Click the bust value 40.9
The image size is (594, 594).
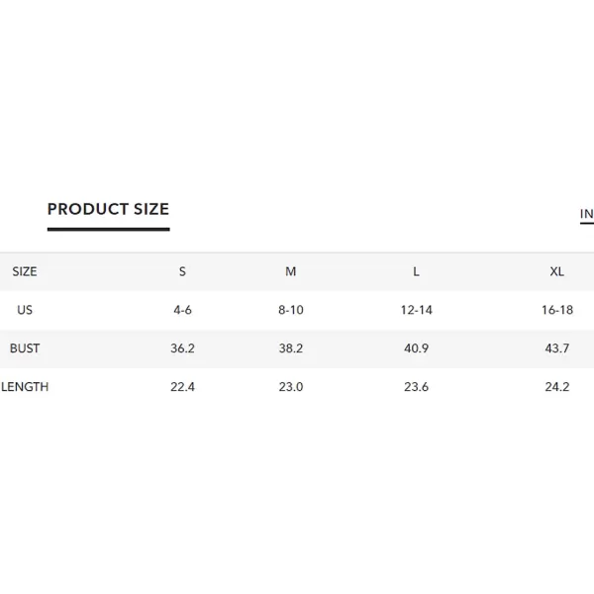click(416, 348)
